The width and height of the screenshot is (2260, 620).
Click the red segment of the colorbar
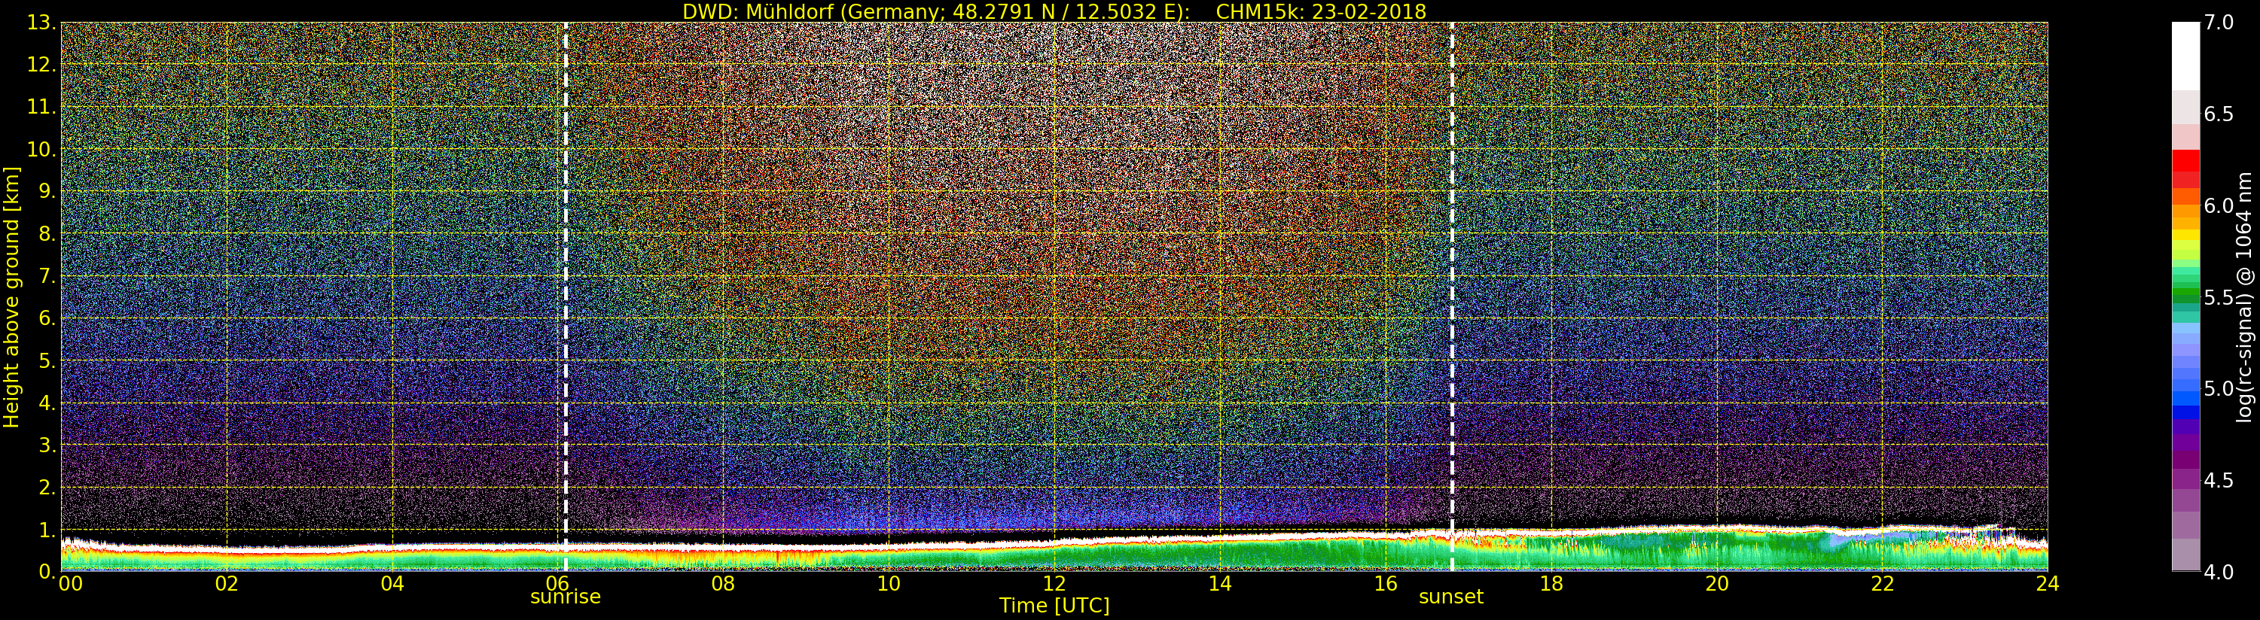[x=2185, y=160]
